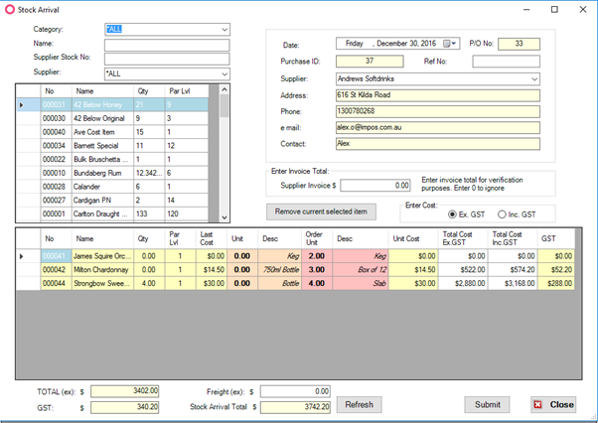The width and height of the screenshot is (598, 423).
Task: Click the Par Lvl header in stock list
Action: [x=187, y=91]
